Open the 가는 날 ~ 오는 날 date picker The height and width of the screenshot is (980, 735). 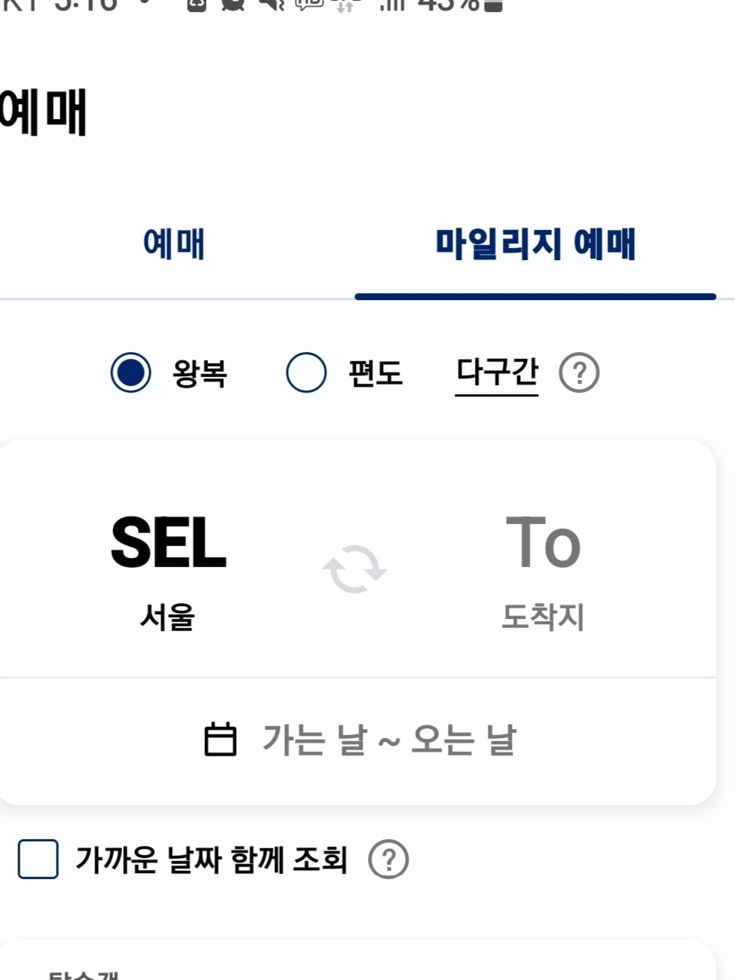click(x=388, y=740)
